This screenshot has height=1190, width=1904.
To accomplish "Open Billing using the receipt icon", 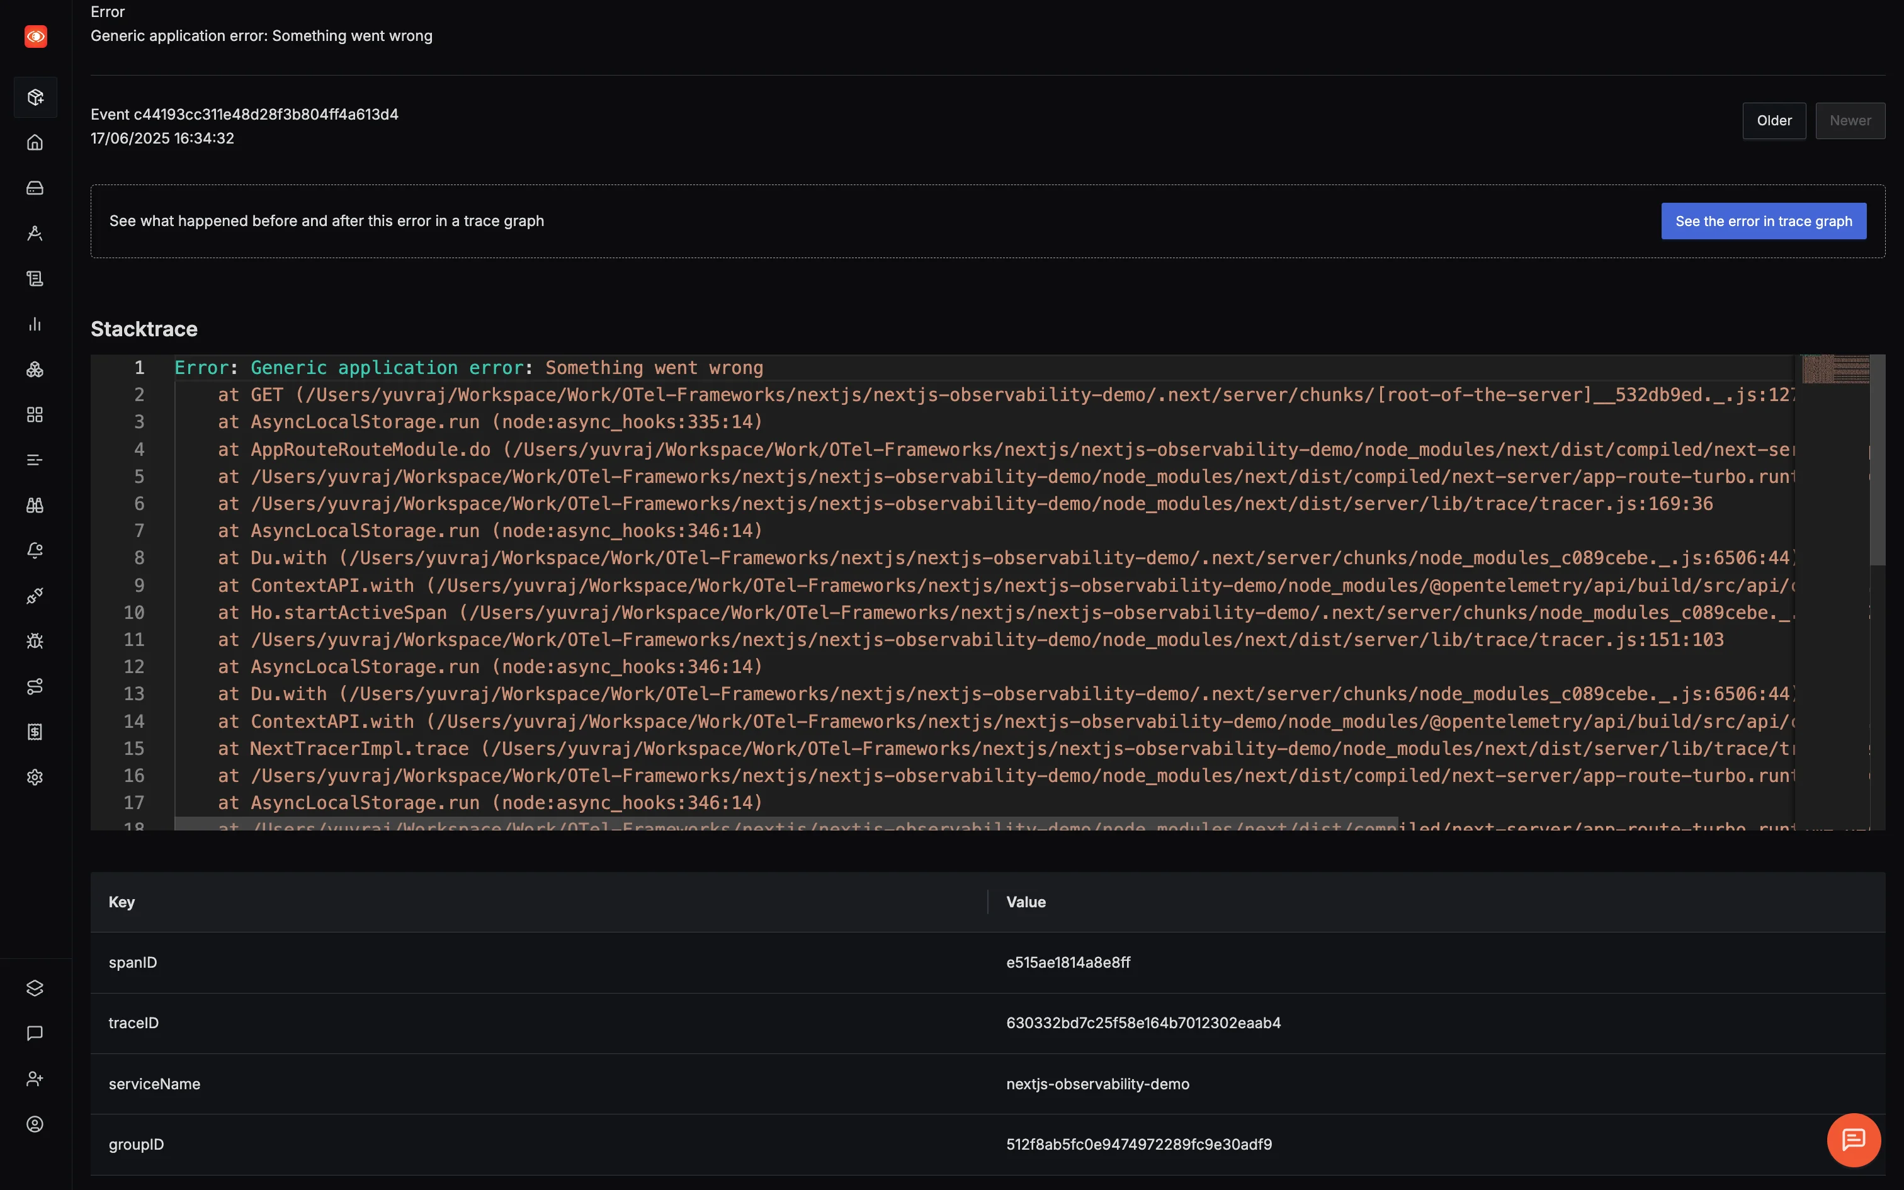I will coord(35,731).
